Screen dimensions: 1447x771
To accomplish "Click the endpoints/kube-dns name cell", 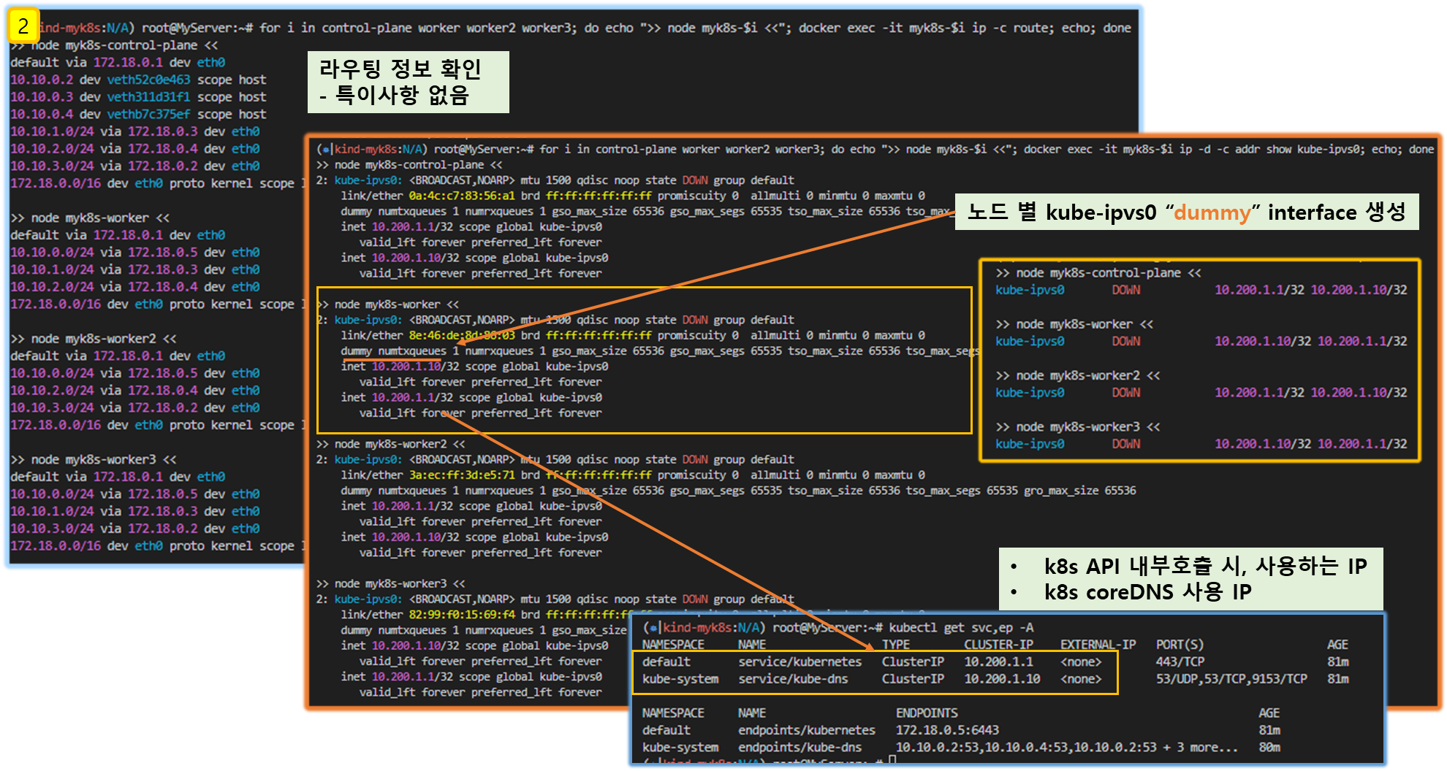I will point(800,748).
